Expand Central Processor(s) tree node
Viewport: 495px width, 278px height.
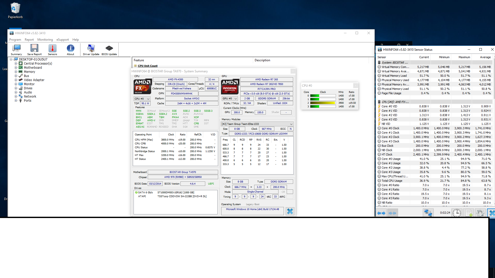point(16,64)
